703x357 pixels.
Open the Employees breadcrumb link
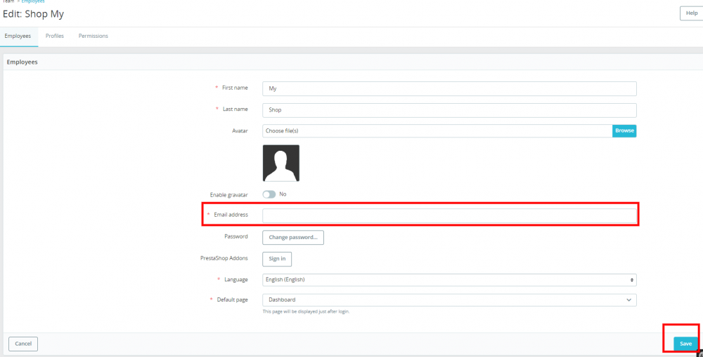tap(33, 1)
